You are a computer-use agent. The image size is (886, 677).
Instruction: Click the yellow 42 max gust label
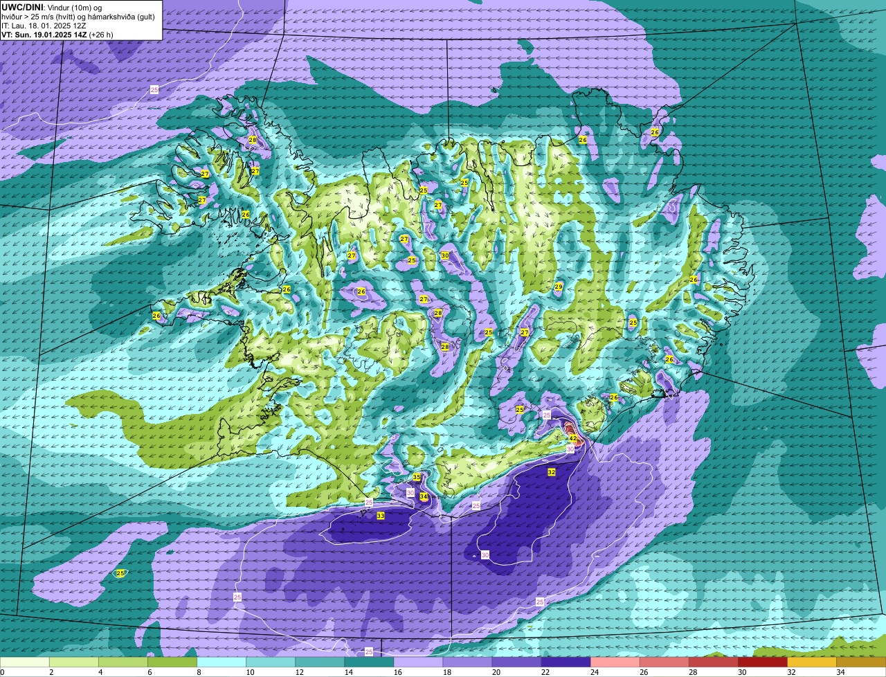pyautogui.click(x=572, y=438)
